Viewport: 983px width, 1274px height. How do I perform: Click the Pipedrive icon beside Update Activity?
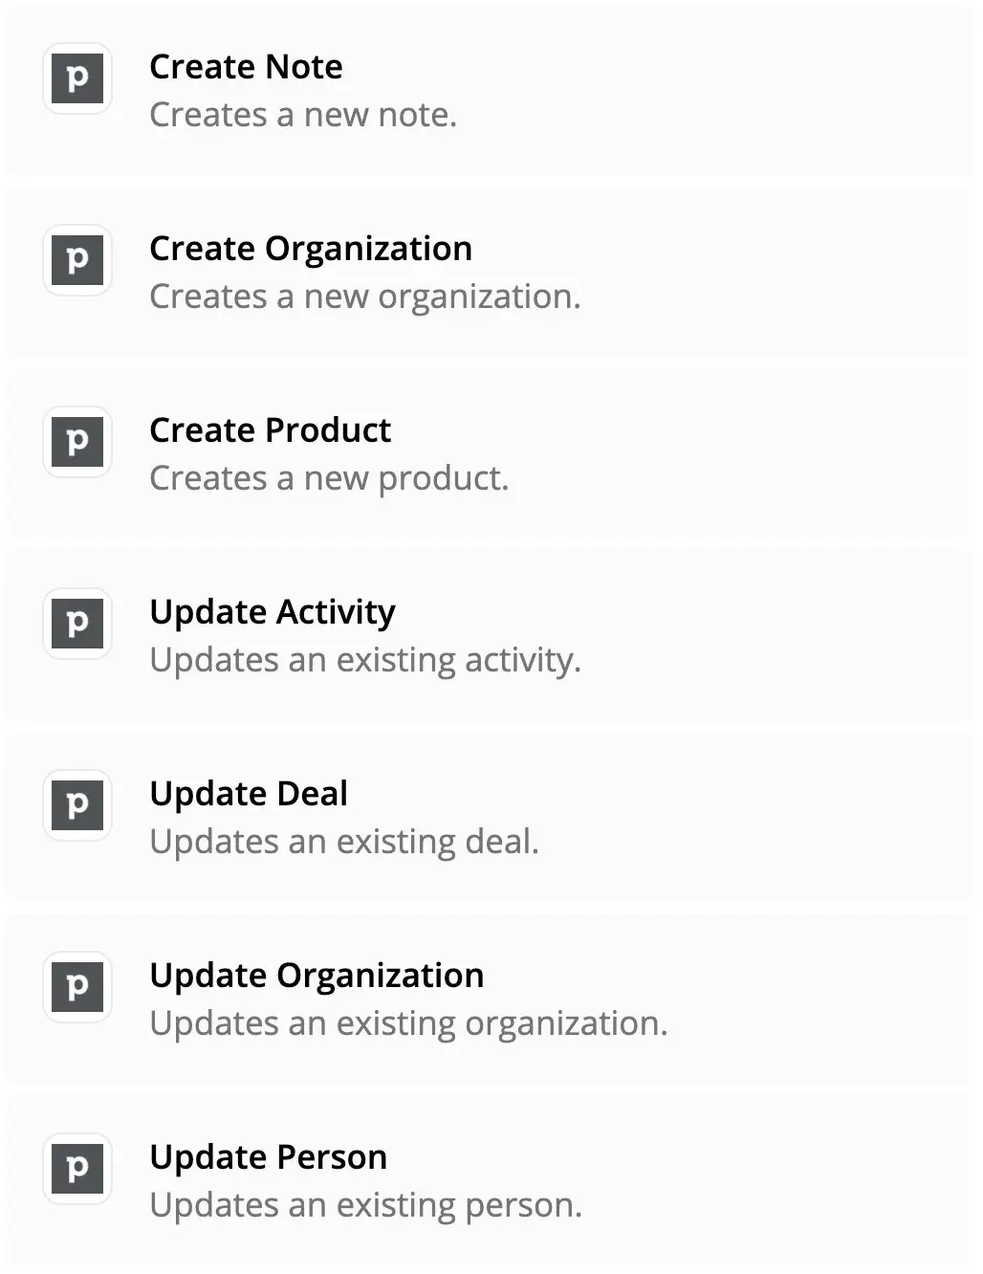pos(77,624)
